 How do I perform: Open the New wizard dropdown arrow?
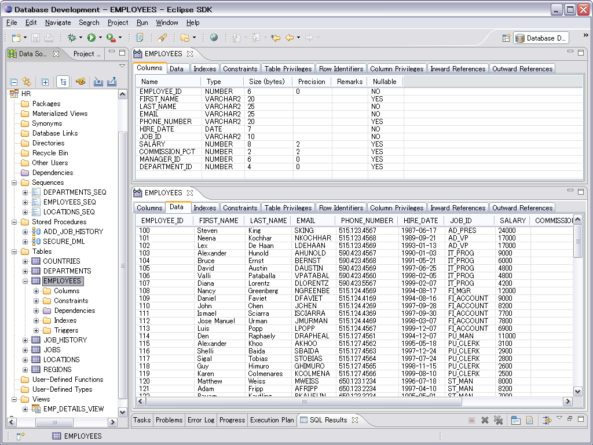(25, 38)
